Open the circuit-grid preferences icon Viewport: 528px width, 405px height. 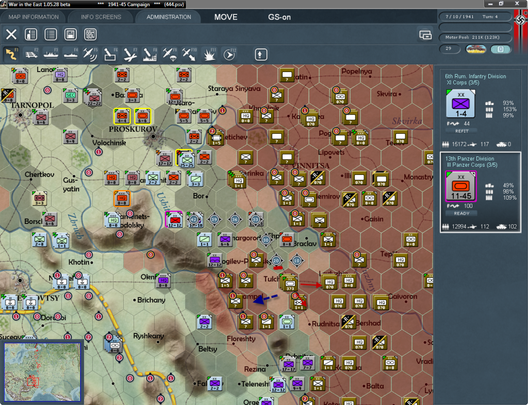[90, 34]
